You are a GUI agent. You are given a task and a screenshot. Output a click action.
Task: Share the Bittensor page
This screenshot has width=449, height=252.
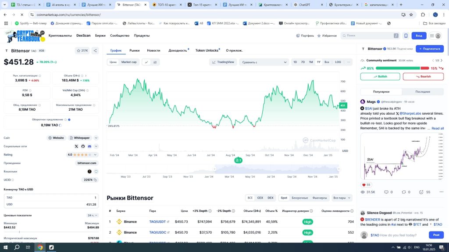click(x=95, y=51)
